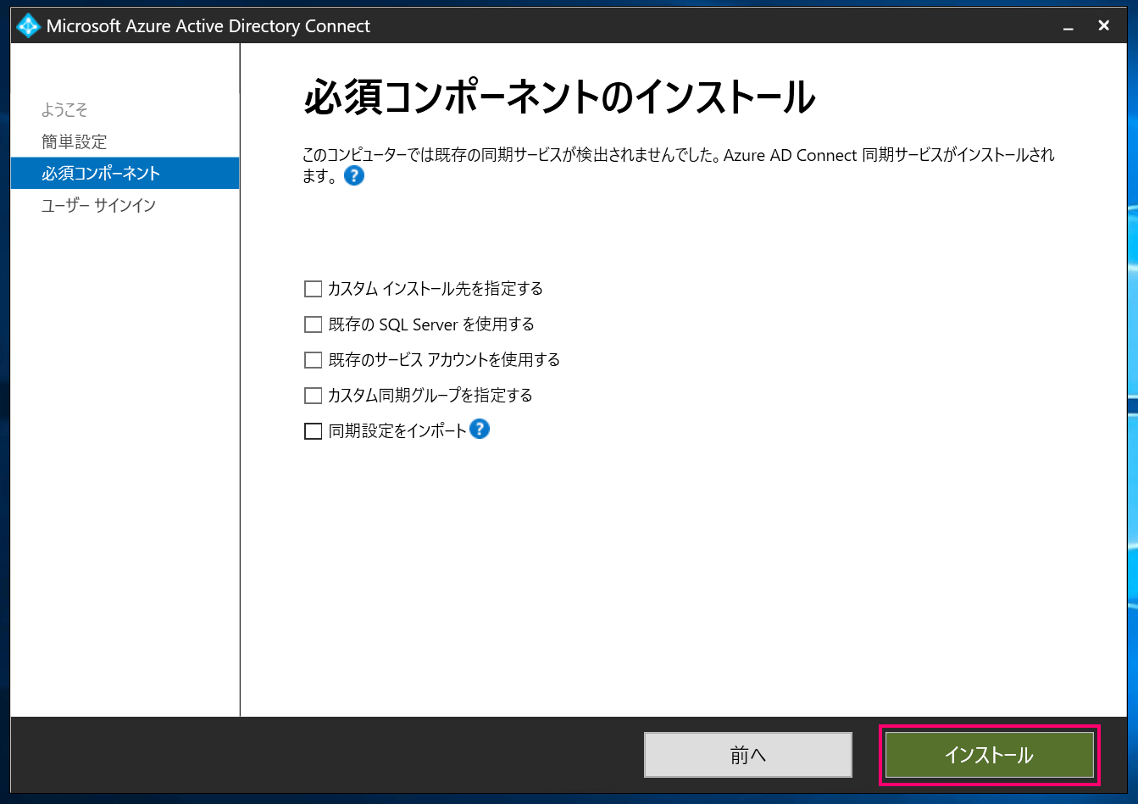Image resolution: width=1138 pixels, height=804 pixels.
Task: Select 必須コンポーネント sidebar item
Action: pyautogui.click(x=125, y=173)
